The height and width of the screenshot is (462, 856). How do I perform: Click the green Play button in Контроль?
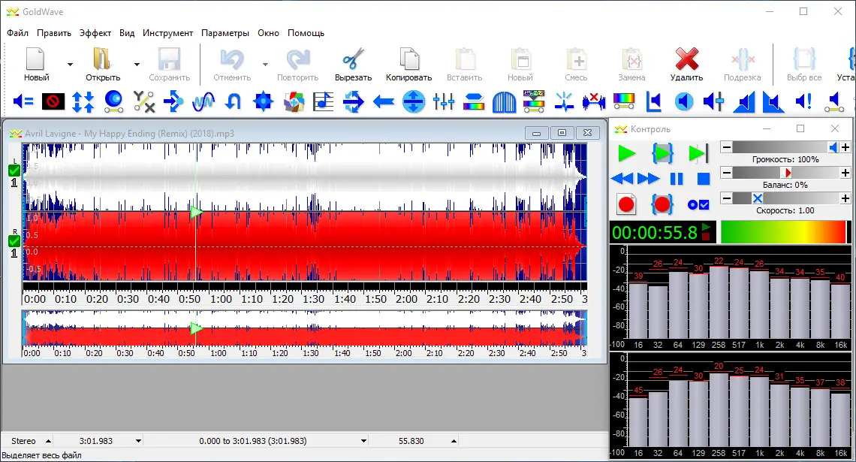coord(626,154)
